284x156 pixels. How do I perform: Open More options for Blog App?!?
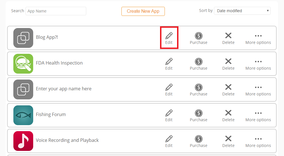[x=258, y=38]
